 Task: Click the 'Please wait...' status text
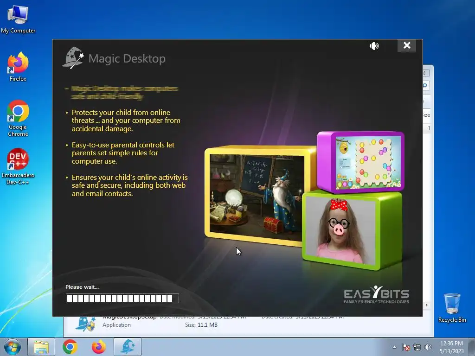(82, 287)
